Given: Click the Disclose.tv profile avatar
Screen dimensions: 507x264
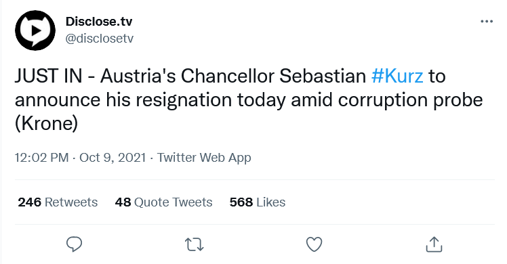Looking at the screenshot, I should (35, 30).
